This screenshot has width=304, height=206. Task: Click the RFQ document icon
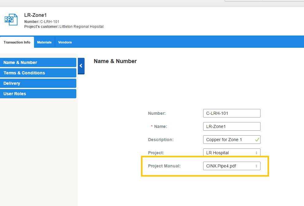[11, 20]
